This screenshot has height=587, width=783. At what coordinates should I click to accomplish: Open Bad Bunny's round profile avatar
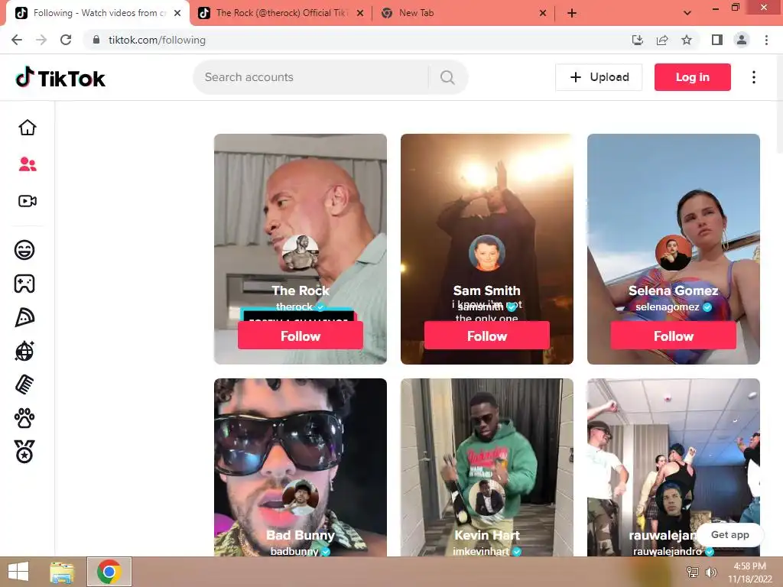300,497
